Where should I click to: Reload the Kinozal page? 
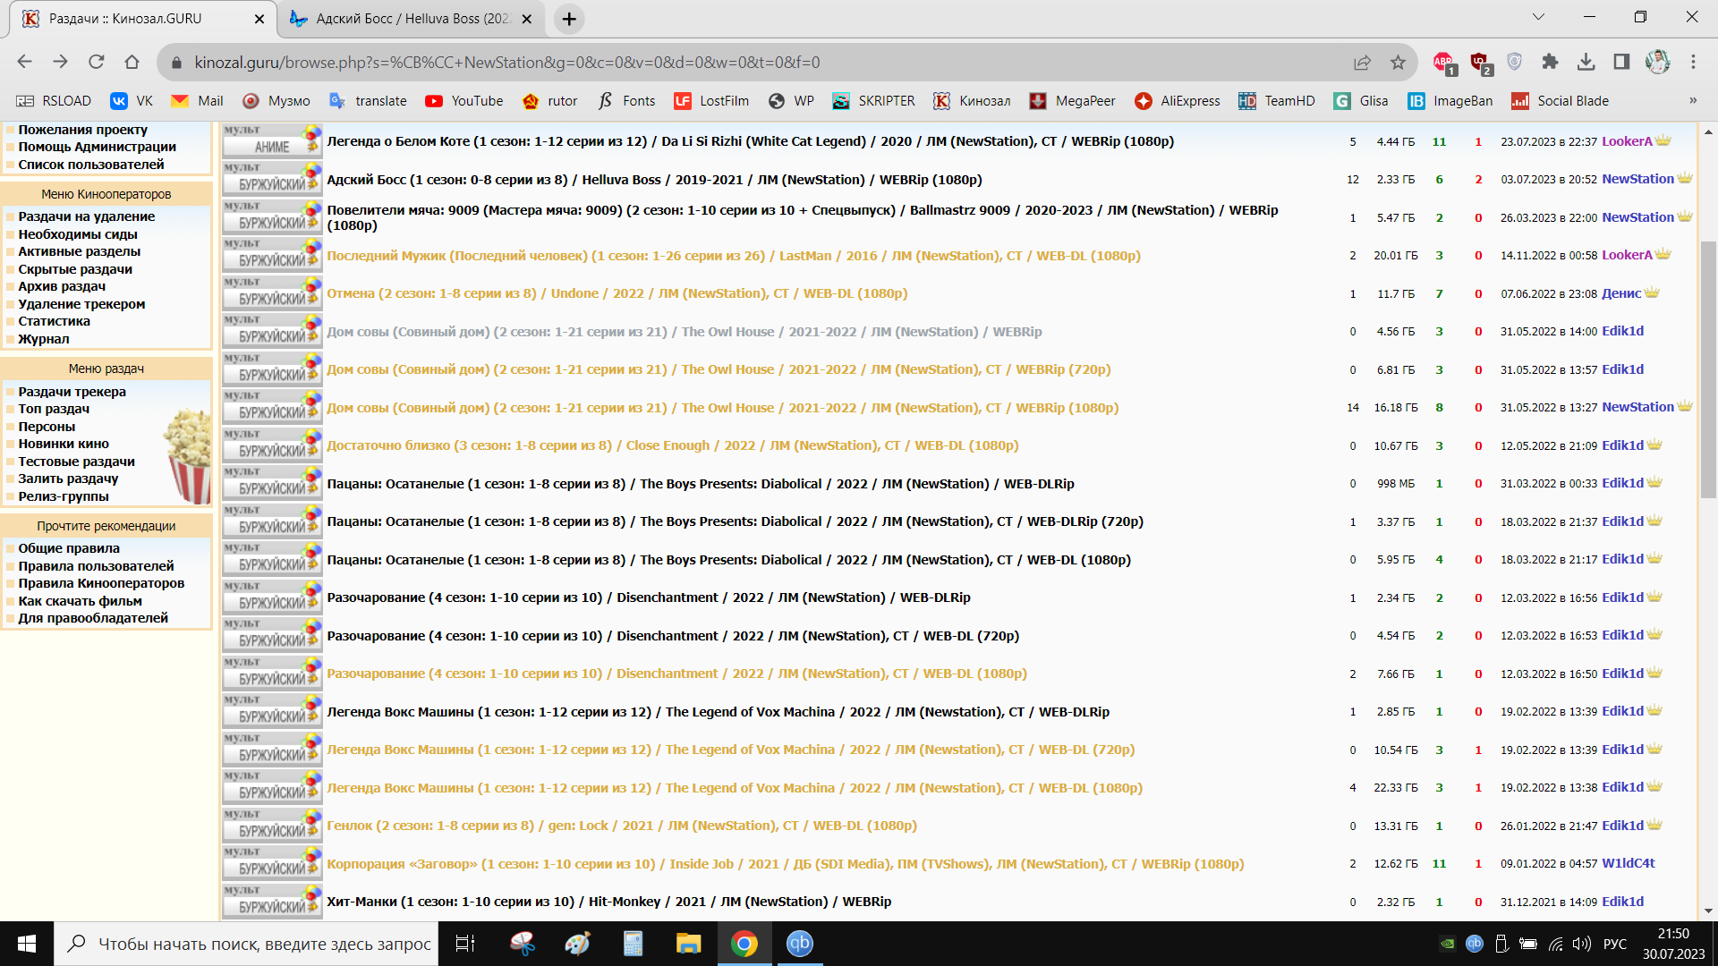pos(97,62)
